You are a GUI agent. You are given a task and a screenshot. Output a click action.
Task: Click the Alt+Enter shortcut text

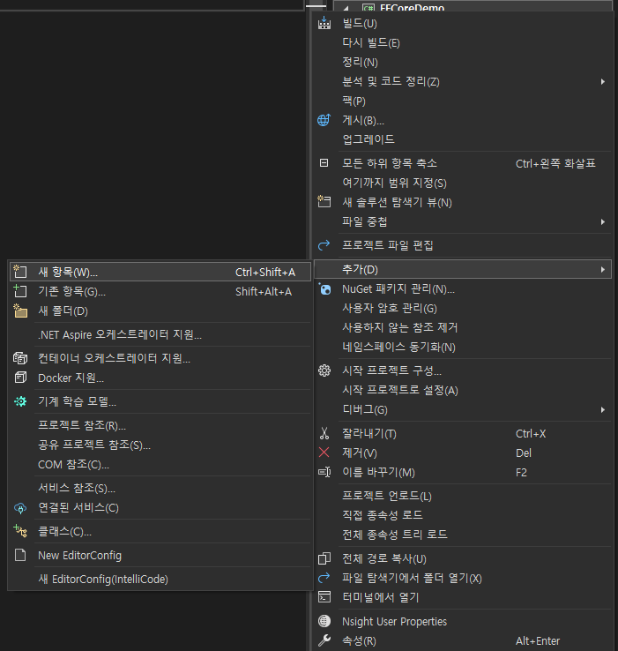(x=538, y=641)
